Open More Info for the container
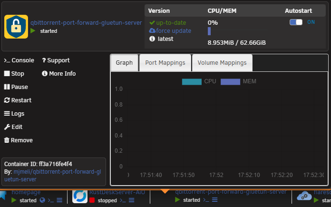The width and height of the screenshot is (331, 207). coord(58,73)
